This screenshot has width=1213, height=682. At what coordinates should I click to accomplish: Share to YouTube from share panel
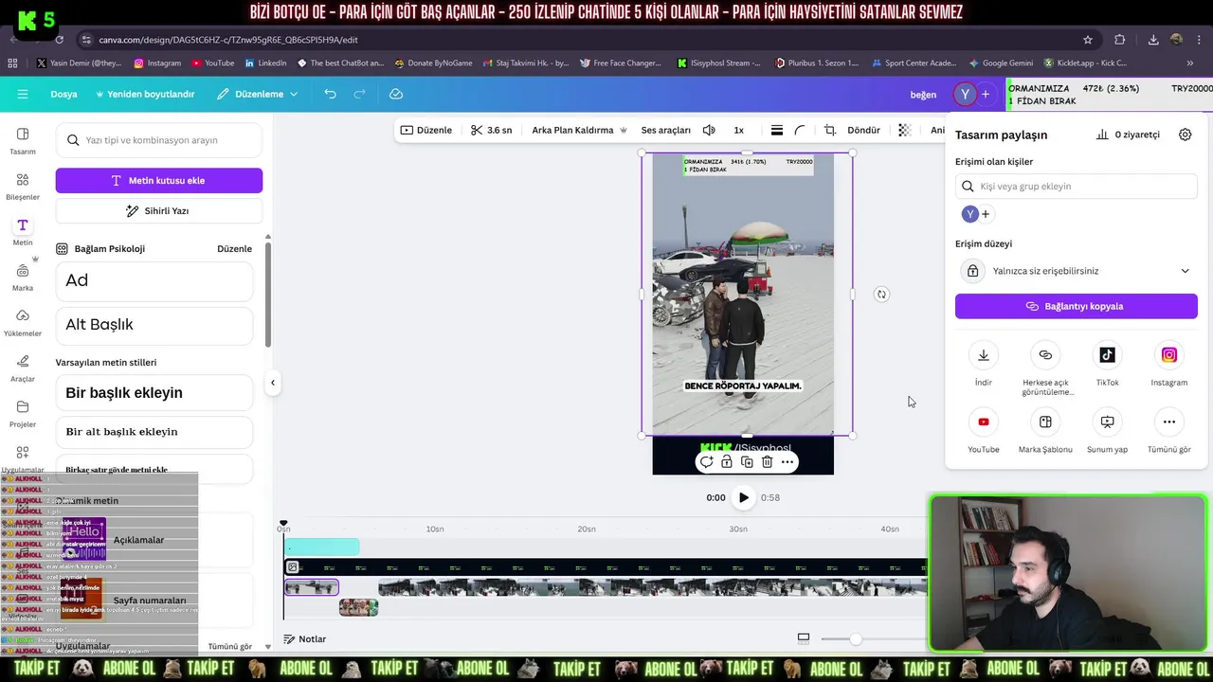pos(984,432)
